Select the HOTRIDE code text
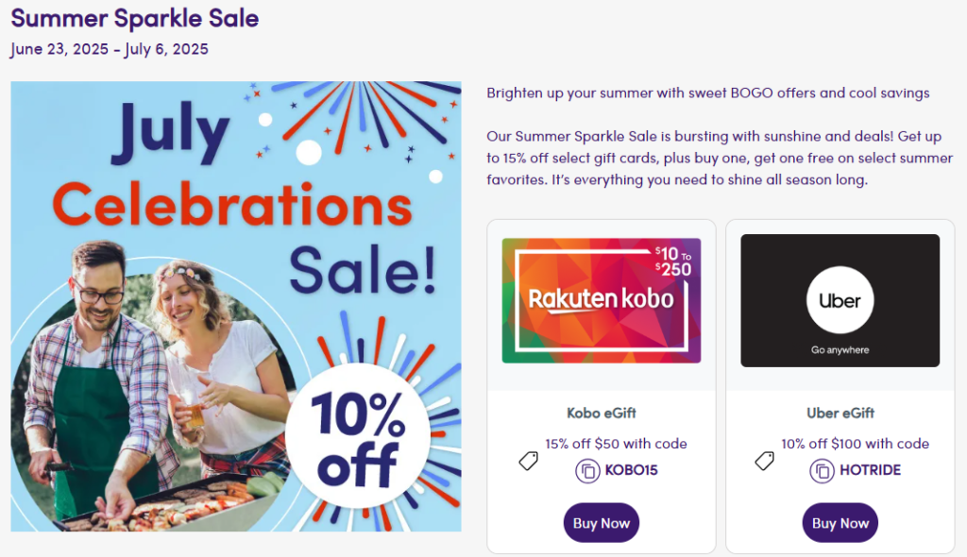 coord(870,470)
